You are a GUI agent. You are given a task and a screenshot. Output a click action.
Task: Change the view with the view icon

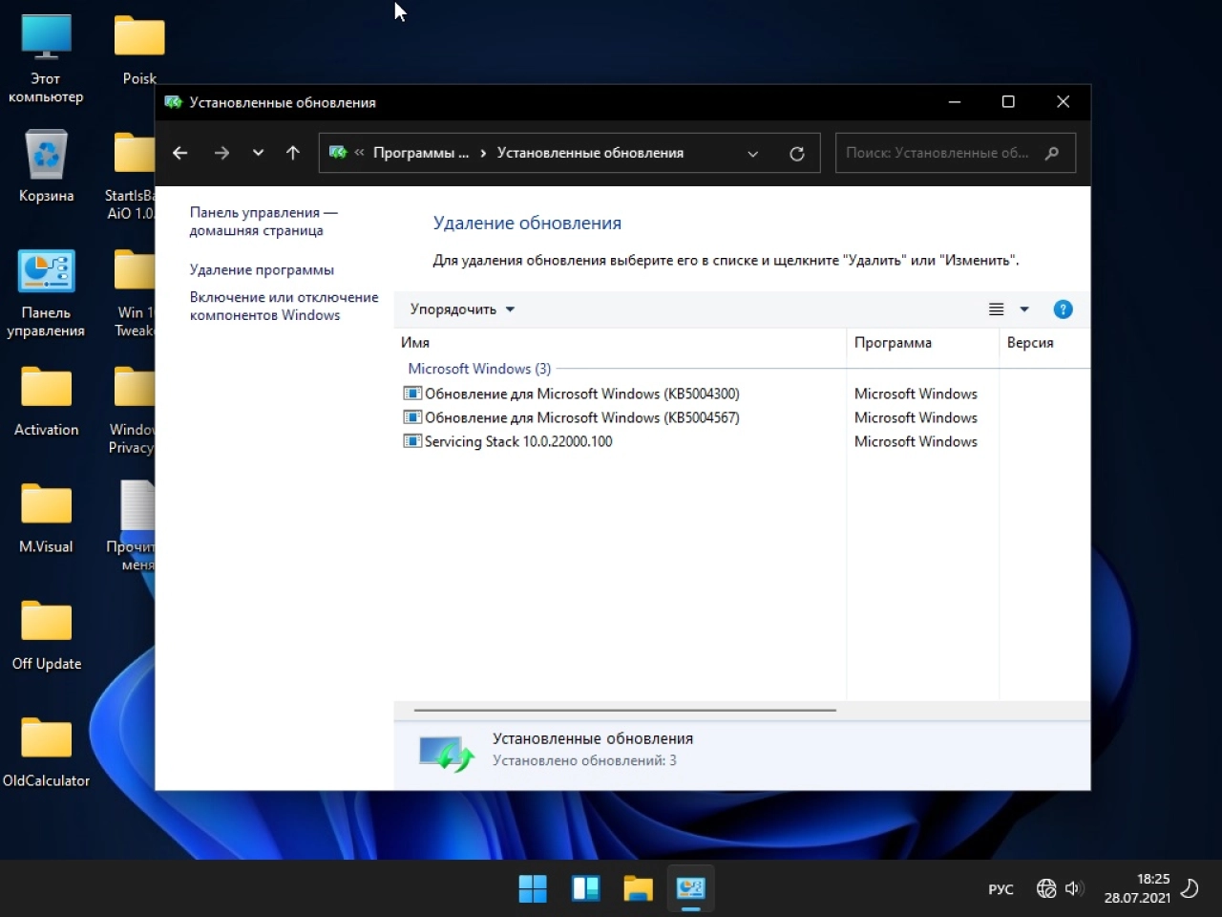pyautogui.click(x=997, y=309)
